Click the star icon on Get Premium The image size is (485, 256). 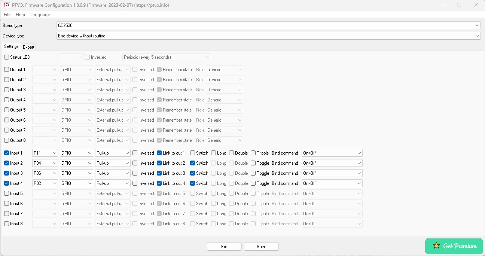click(436, 246)
